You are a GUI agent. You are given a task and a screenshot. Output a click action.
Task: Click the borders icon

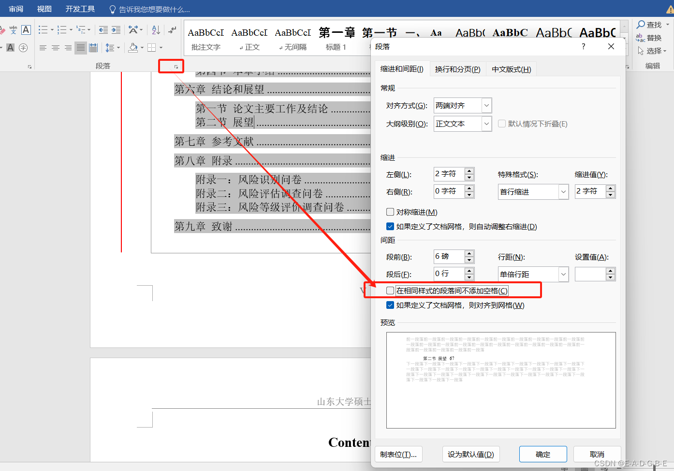[152, 47]
